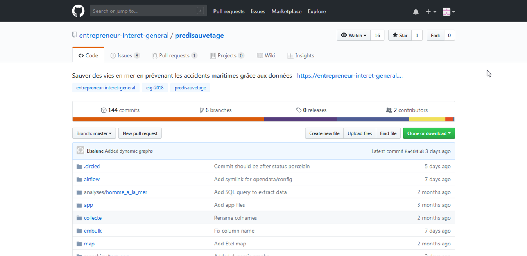Open Elsalune author link
The image size is (527, 256).
[x=95, y=151]
